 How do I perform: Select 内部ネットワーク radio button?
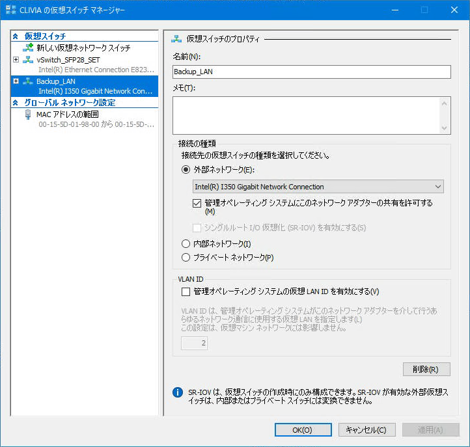[186, 243]
